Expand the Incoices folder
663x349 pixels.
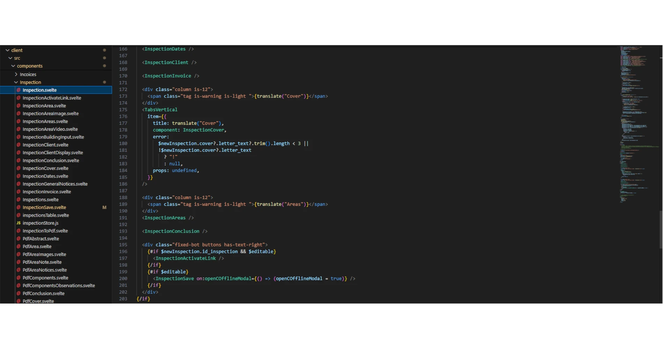point(16,74)
